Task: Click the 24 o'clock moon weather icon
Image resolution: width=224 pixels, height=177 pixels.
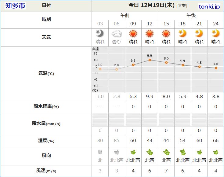Action: [x=215, y=33]
